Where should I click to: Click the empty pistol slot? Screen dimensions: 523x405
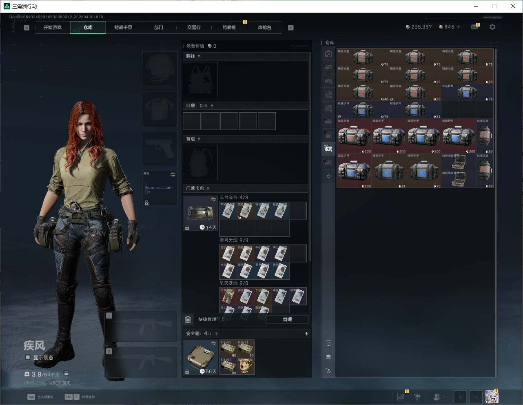point(160,149)
